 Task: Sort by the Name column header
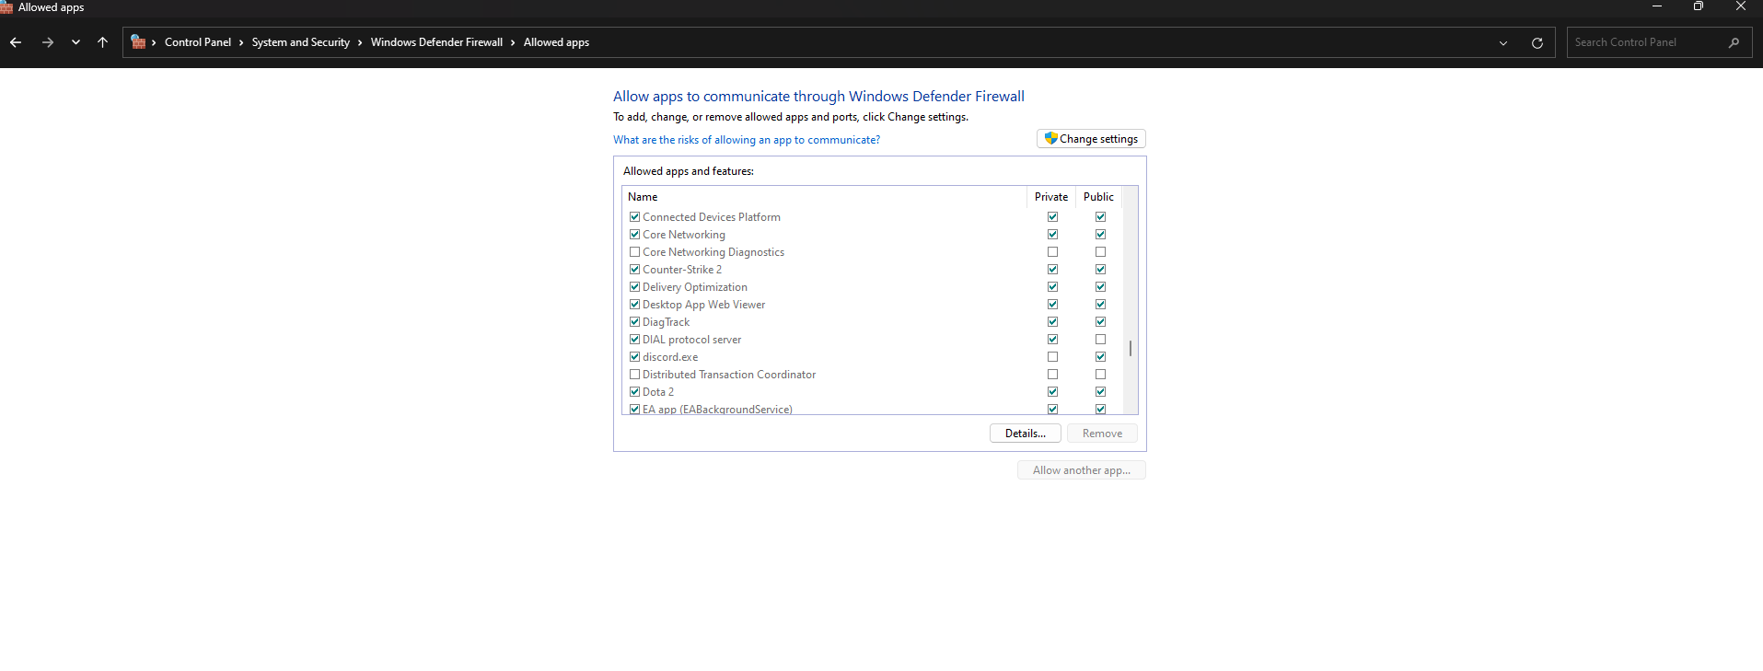point(824,197)
